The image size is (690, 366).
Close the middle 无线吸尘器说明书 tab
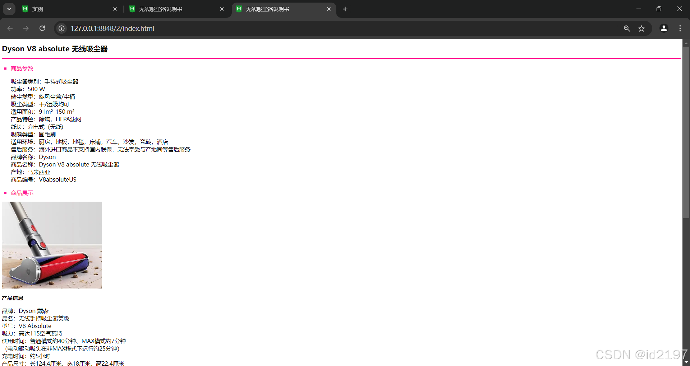pos(222,9)
